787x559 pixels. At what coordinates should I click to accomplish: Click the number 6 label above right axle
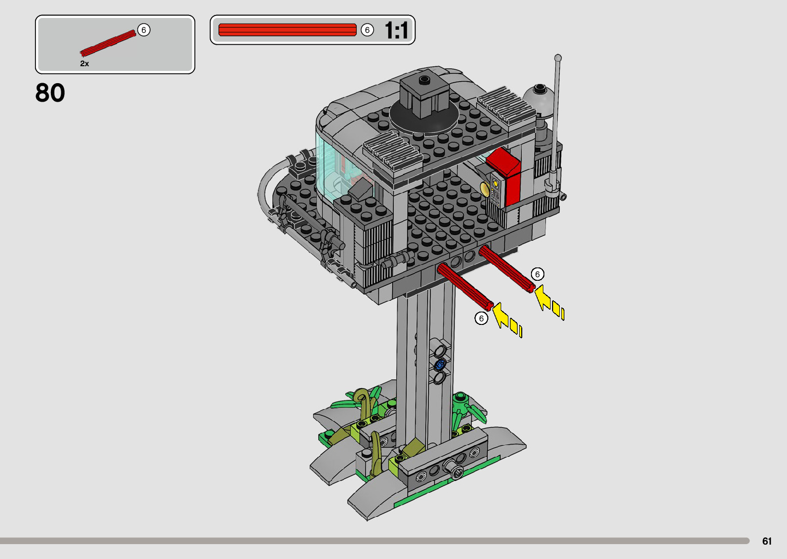click(537, 274)
